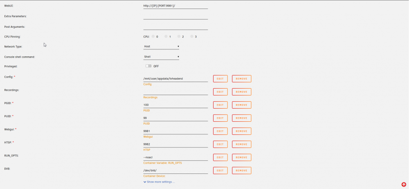Select CPU 1 pinning checkbox

(166, 36)
